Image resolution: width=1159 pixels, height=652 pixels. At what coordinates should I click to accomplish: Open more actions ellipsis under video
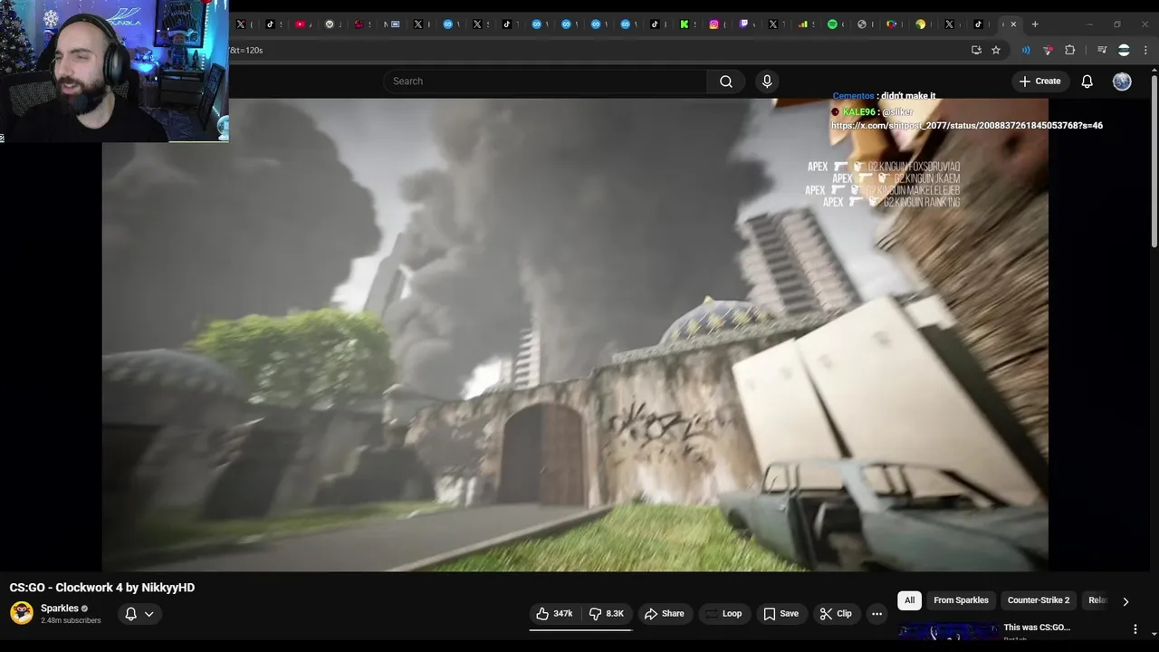(876, 614)
